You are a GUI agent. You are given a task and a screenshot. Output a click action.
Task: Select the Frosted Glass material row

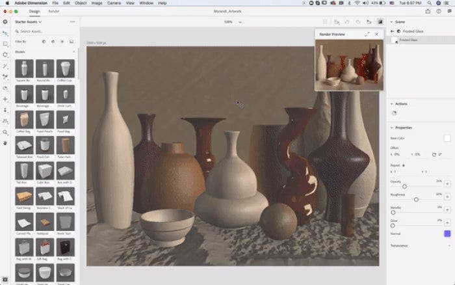421,40
